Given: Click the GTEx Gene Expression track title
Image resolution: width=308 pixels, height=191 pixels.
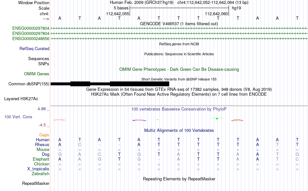Looking at the screenshot, I should point(179,89).
